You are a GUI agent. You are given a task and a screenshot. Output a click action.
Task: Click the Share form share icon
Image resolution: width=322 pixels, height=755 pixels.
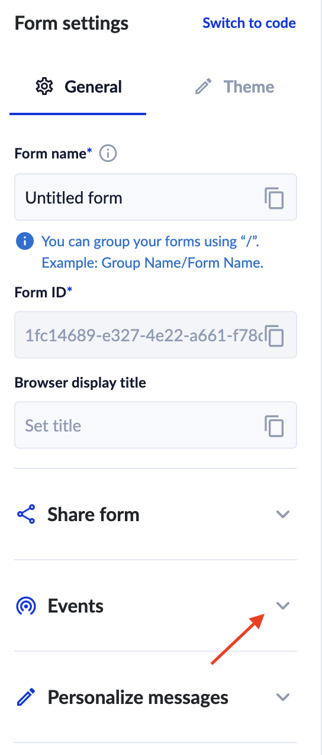pyautogui.click(x=26, y=515)
